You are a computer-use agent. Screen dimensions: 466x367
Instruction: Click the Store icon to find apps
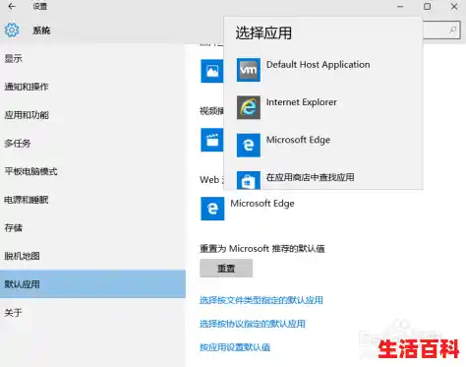(x=249, y=180)
